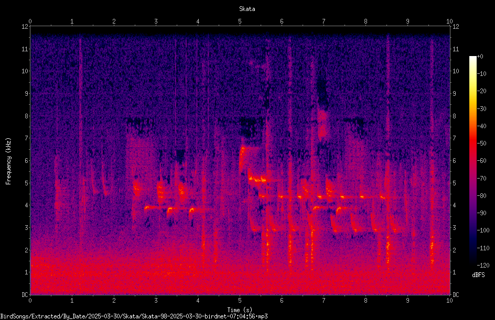Screen dimensions: 495x320
Task: Click the -90 value on the color scale
Action: click(x=481, y=213)
